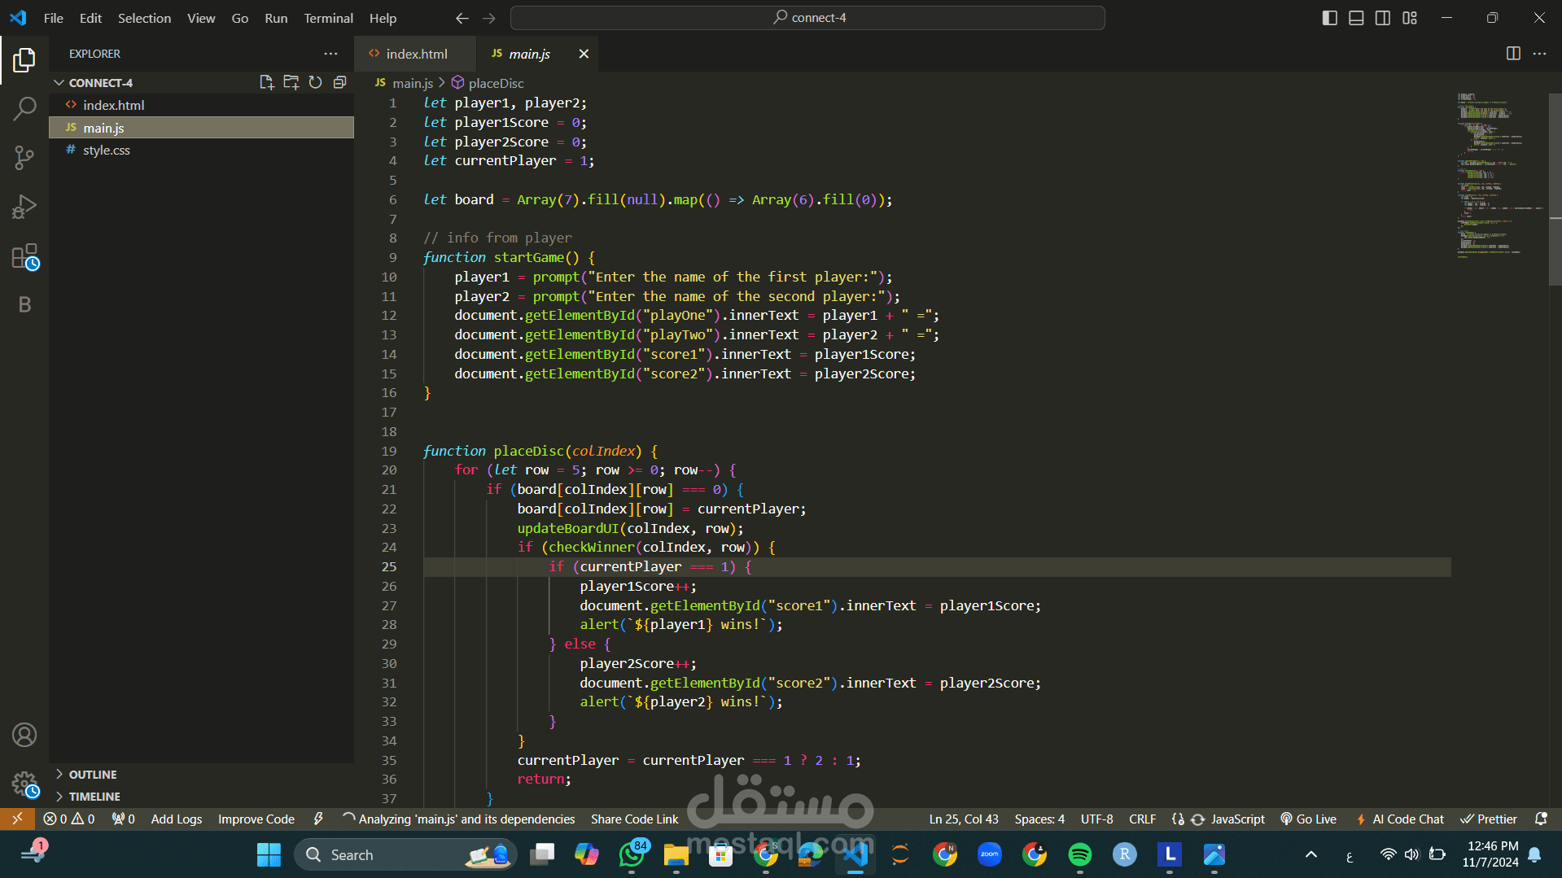1562x878 pixels.
Task: Split the editor to the right
Action: [x=1513, y=54]
